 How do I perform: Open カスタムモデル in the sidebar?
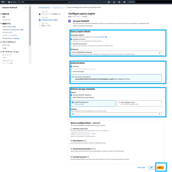pyautogui.click(x=7, y=32)
